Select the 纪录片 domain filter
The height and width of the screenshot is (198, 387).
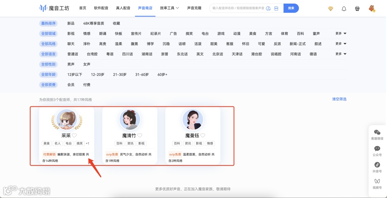point(156,34)
